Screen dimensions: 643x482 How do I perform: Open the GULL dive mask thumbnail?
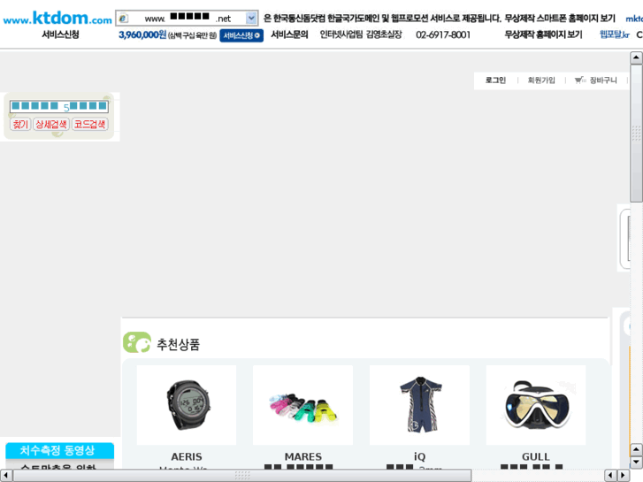tap(536, 405)
